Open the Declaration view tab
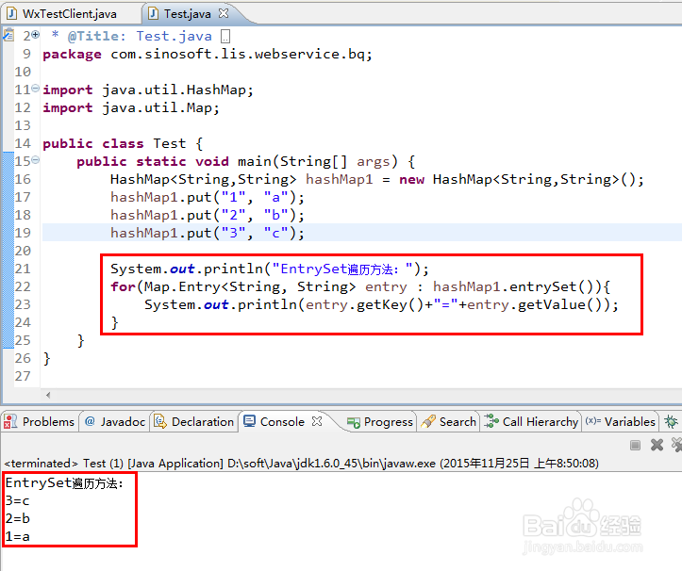The image size is (682, 571). [x=194, y=421]
